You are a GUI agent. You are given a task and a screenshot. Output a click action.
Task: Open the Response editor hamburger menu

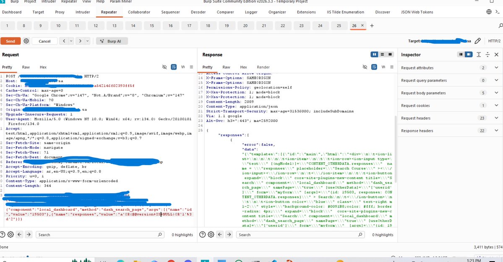[x=392, y=67]
